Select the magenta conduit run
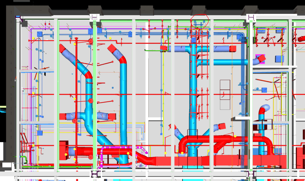 click(119, 148)
